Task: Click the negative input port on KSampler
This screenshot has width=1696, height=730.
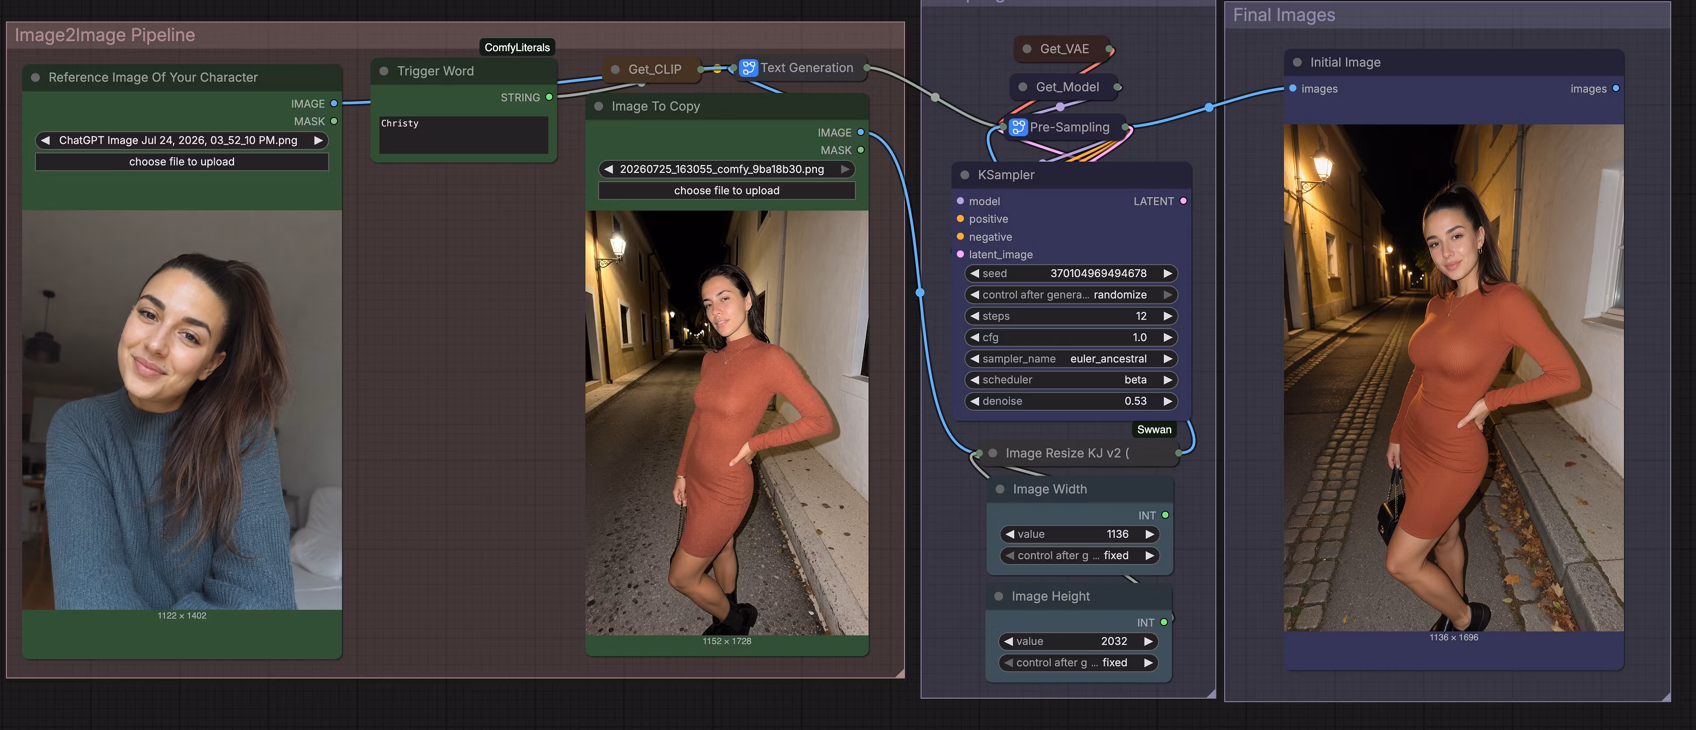Action: (x=960, y=236)
